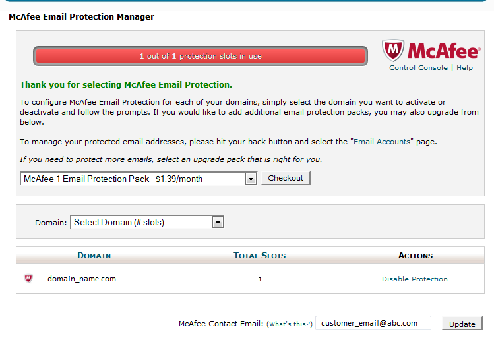
Task: Click the Total Slots column header
Action: tap(259, 256)
